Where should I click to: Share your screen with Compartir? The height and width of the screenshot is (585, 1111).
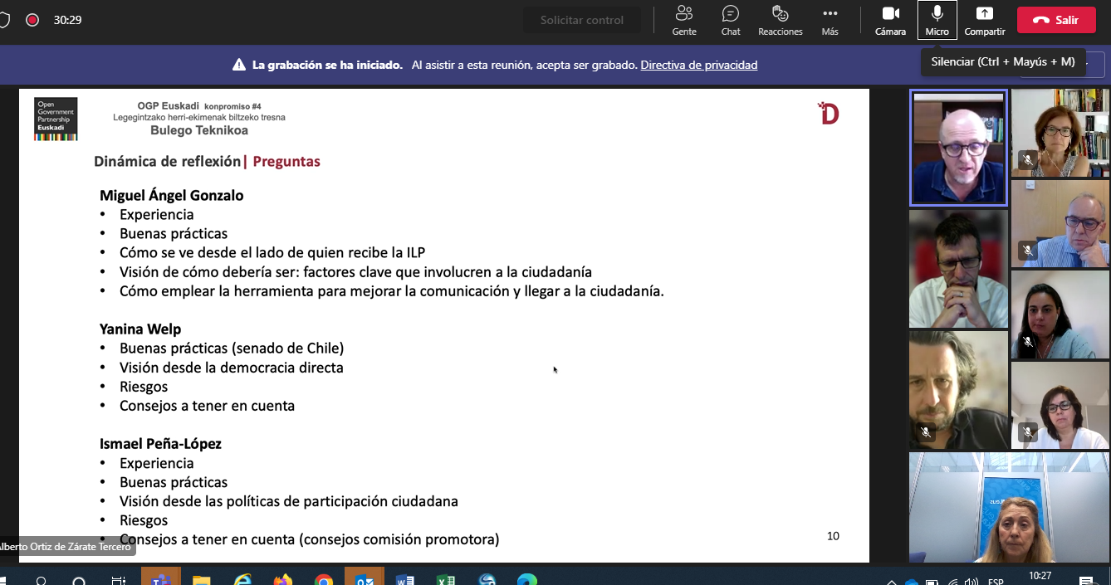[984, 20]
